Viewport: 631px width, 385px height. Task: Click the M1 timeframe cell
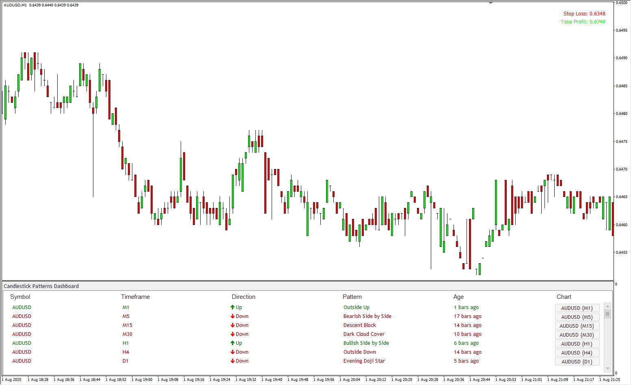coord(126,307)
